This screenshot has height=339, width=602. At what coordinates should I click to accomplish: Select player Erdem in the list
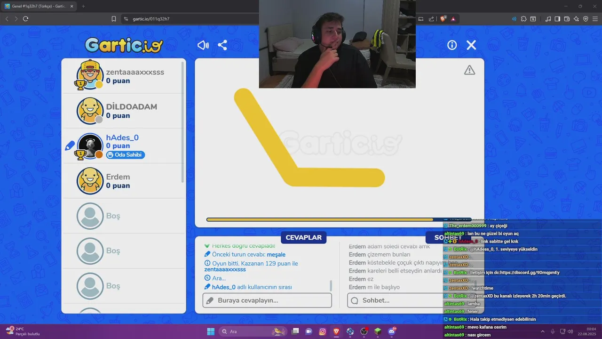coord(124,181)
